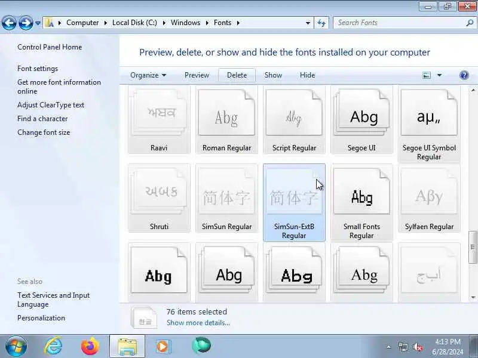Select Windows in the address path
Image resolution: width=478 pixels, height=358 pixels.
coord(185,23)
